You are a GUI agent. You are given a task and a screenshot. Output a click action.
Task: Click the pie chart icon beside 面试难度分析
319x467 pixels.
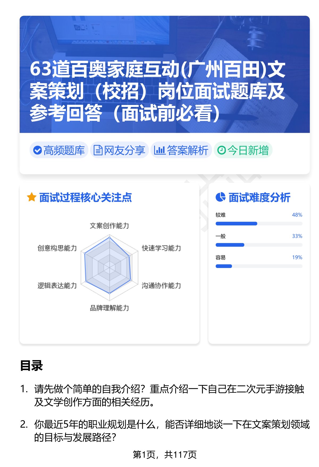[220, 197]
